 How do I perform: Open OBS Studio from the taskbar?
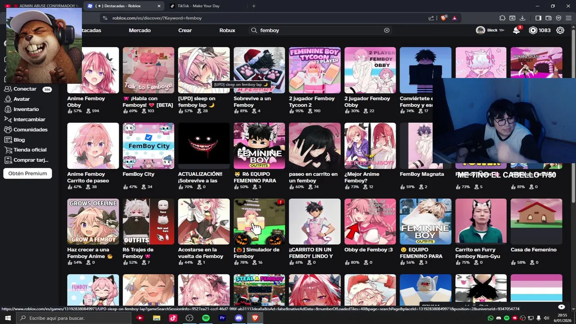[189, 318]
